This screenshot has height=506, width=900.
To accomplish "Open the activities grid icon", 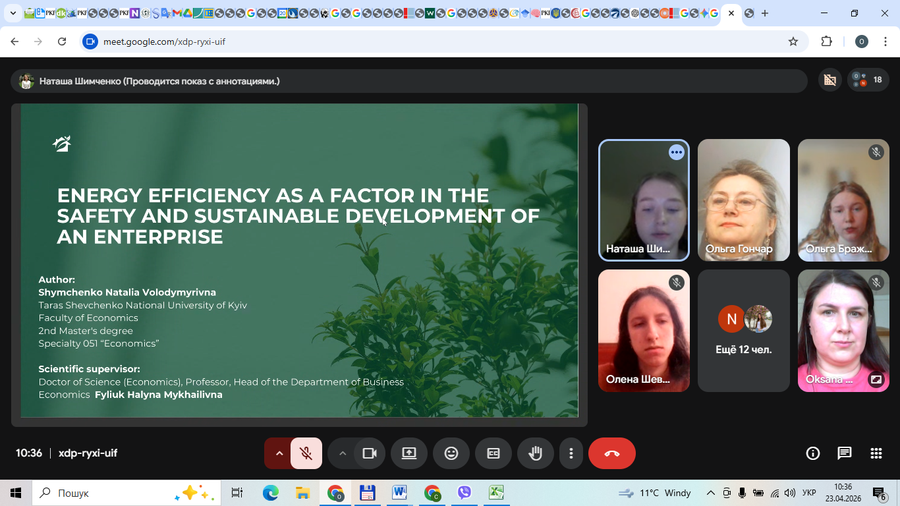I will [876, 453].
